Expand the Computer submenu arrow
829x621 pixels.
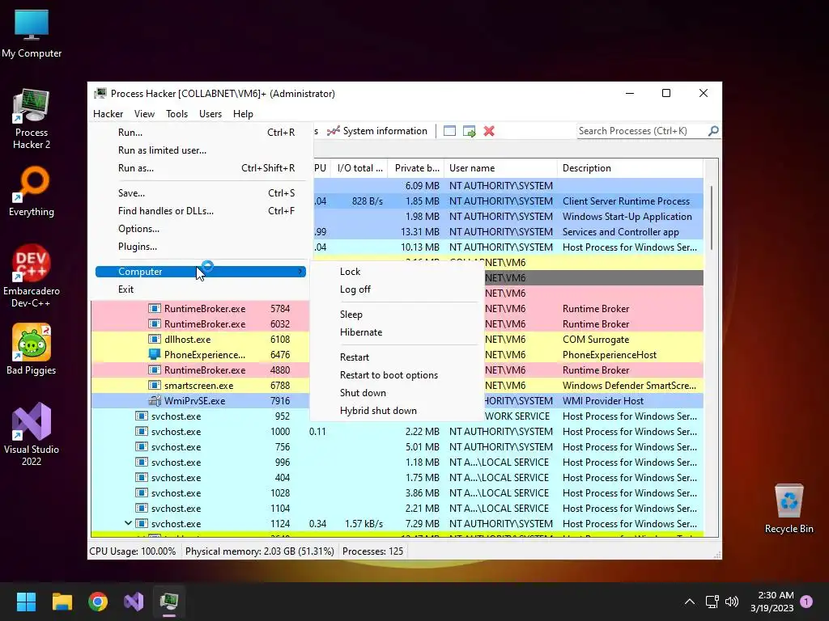(300, 272)
